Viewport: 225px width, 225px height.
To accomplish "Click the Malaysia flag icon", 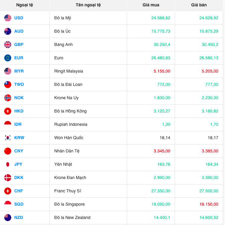I will coord(8,71).
